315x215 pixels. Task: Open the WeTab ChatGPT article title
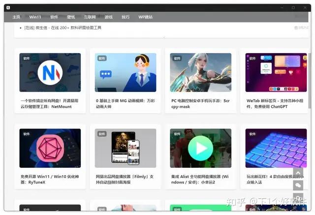point(275,104)
